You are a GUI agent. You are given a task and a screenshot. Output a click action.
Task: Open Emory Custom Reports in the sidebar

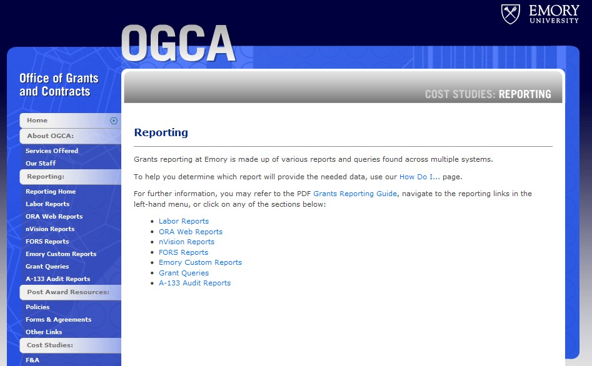[61, 254]
